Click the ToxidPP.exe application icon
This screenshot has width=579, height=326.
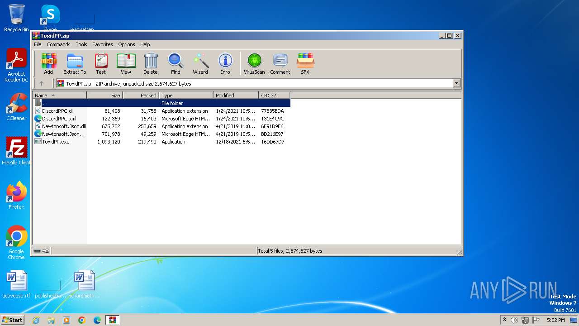38,142
